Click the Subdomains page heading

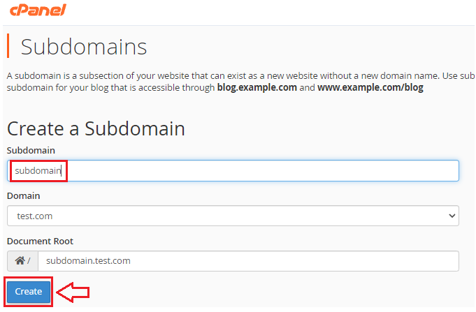[84, 47]
